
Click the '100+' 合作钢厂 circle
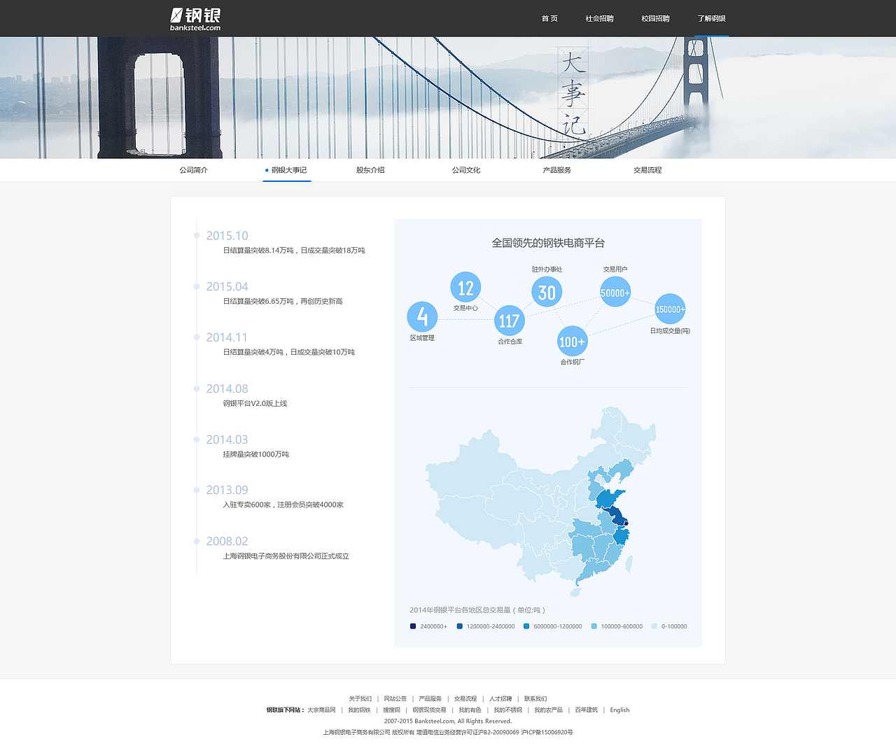[572, 342]
